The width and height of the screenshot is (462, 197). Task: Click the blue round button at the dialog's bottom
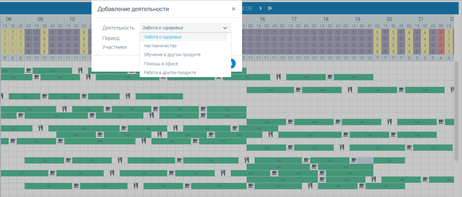(232, 63)
